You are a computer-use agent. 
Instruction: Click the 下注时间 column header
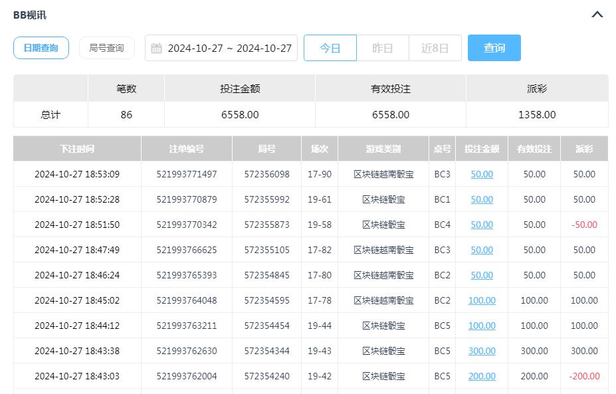tap(76, 148)
